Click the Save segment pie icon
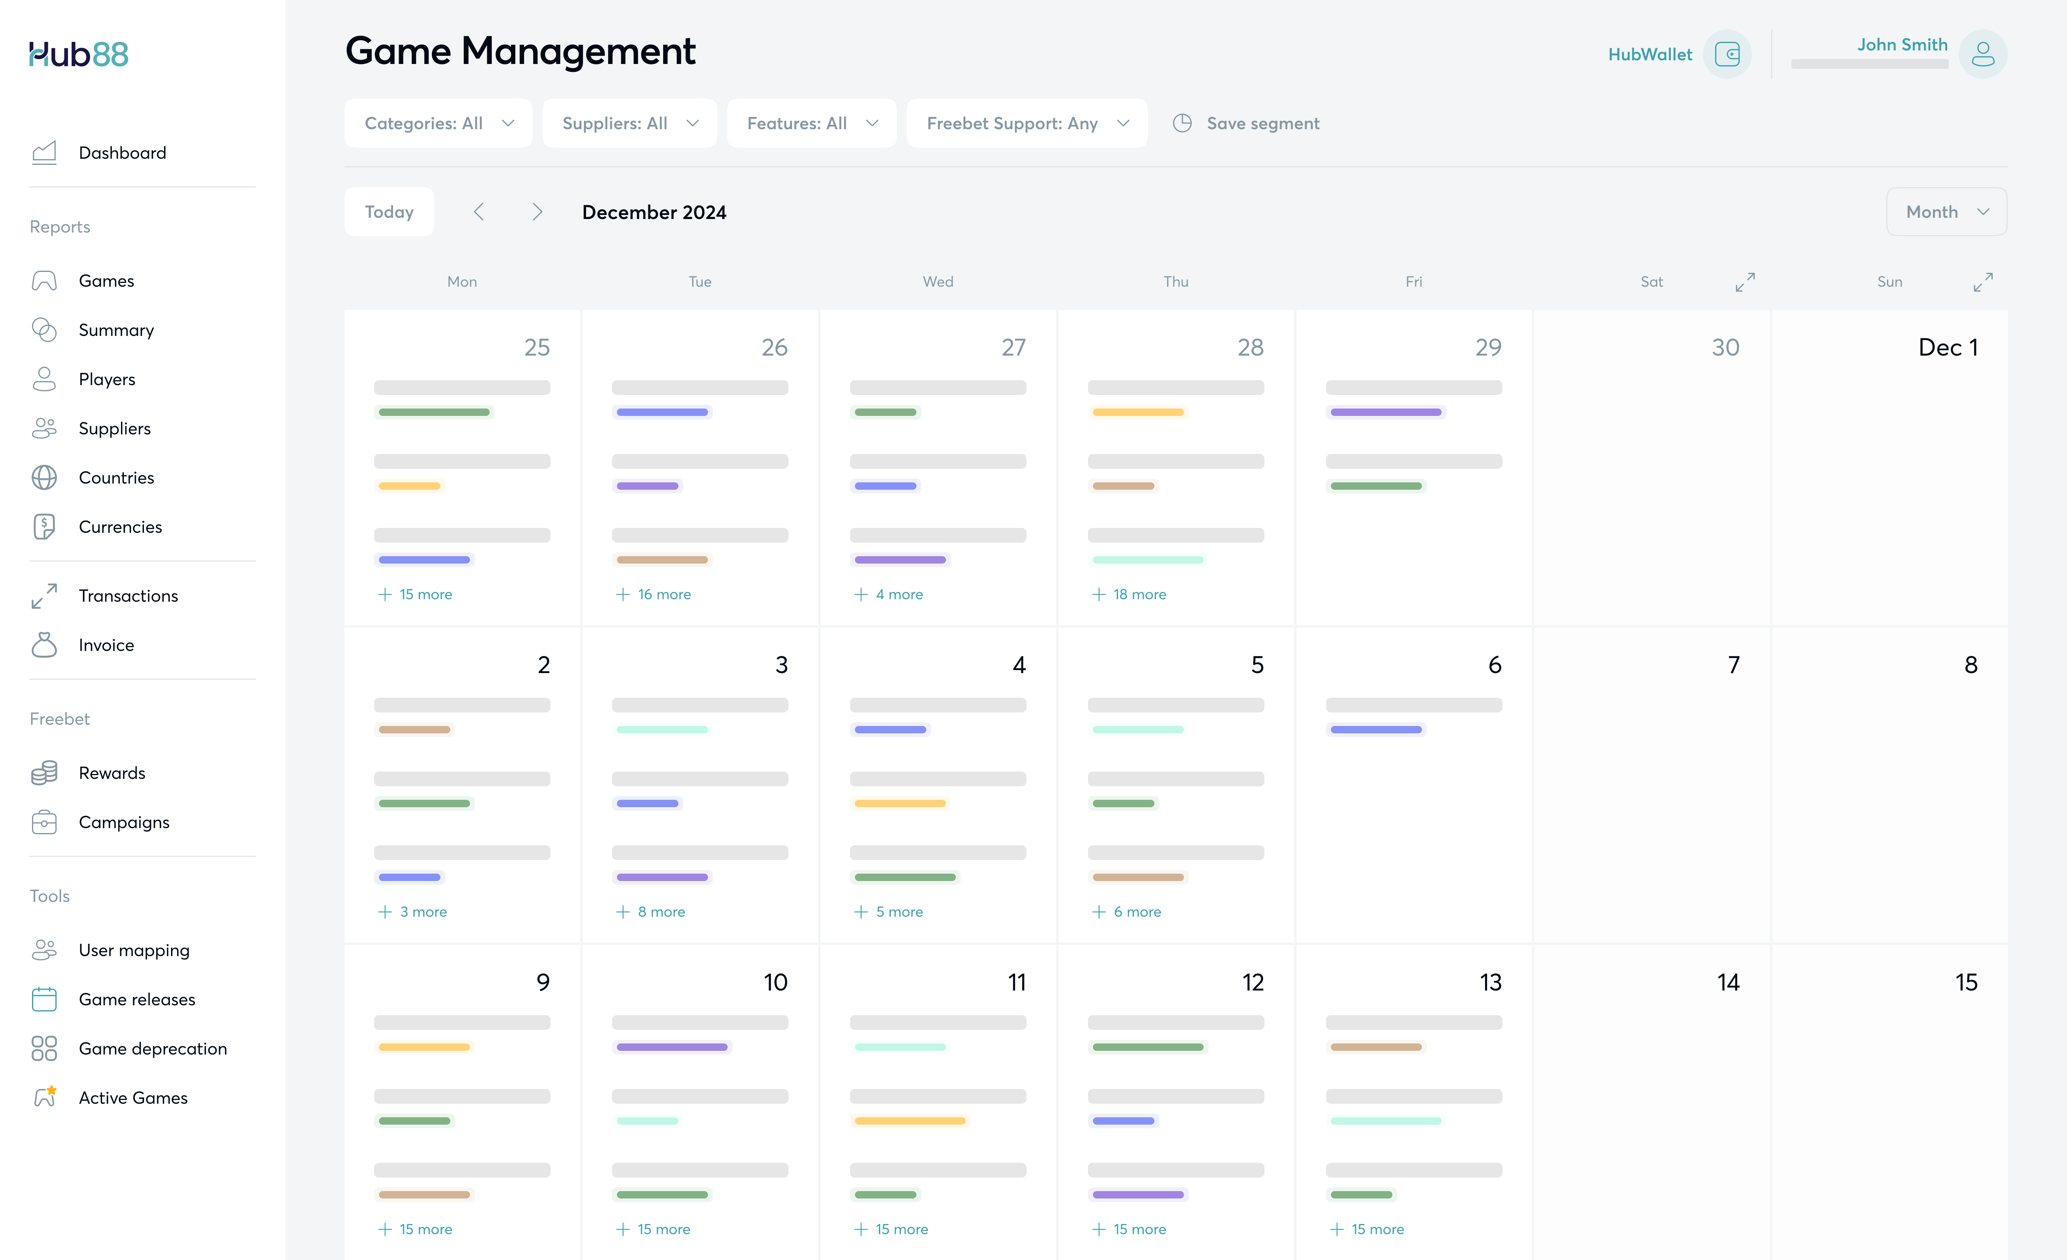Image resolution: width=2067 pixels, height=1260 pixels. click(x=1182, y=123)
